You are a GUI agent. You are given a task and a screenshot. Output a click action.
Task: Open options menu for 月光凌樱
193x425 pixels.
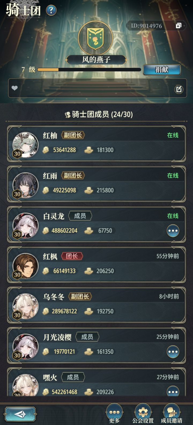click(173, 352)
